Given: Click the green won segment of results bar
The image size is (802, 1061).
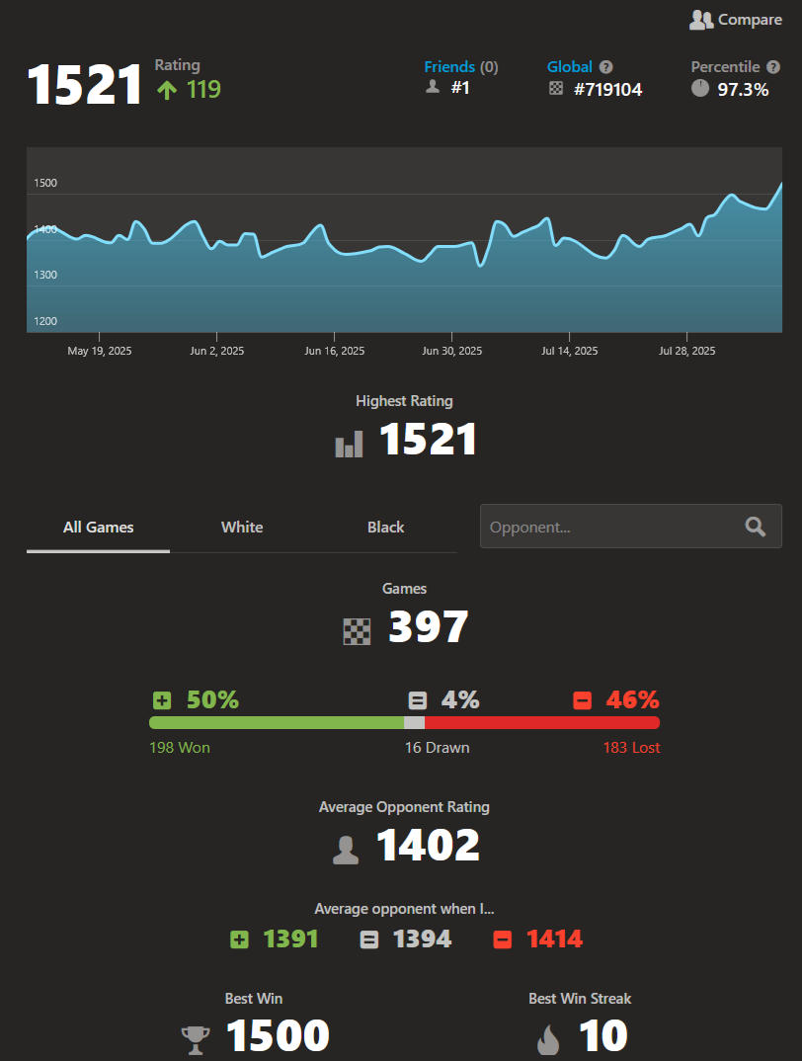Looking at the screenshot, I should pos(277,723).
